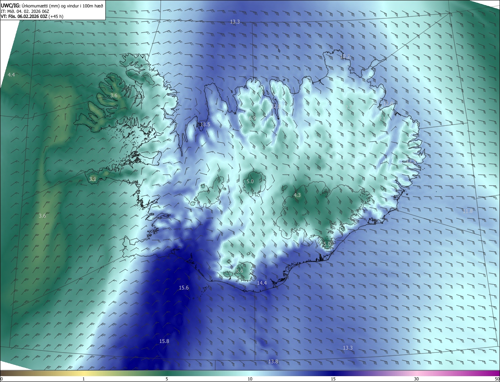The height and width of the screenshot is (382, 500).
Task: Select the initial time line 'IT: Mið. 04. 02. 2026 06Z'
Action: point(25,11)
